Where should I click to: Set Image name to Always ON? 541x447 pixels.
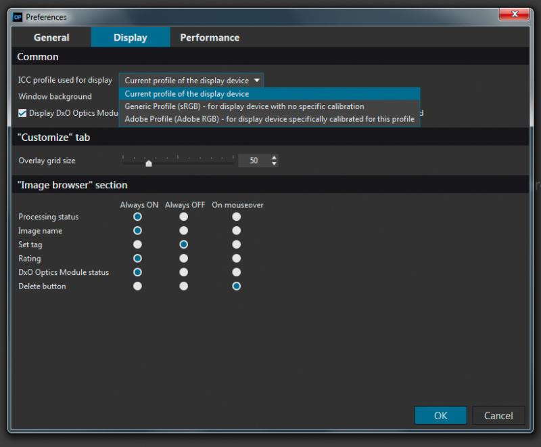pyautogui.click(x=138, y=230)
